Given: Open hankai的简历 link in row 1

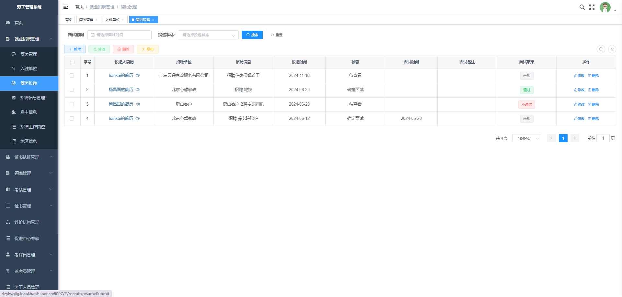Looking at the screenshot, I should [121, 75].
